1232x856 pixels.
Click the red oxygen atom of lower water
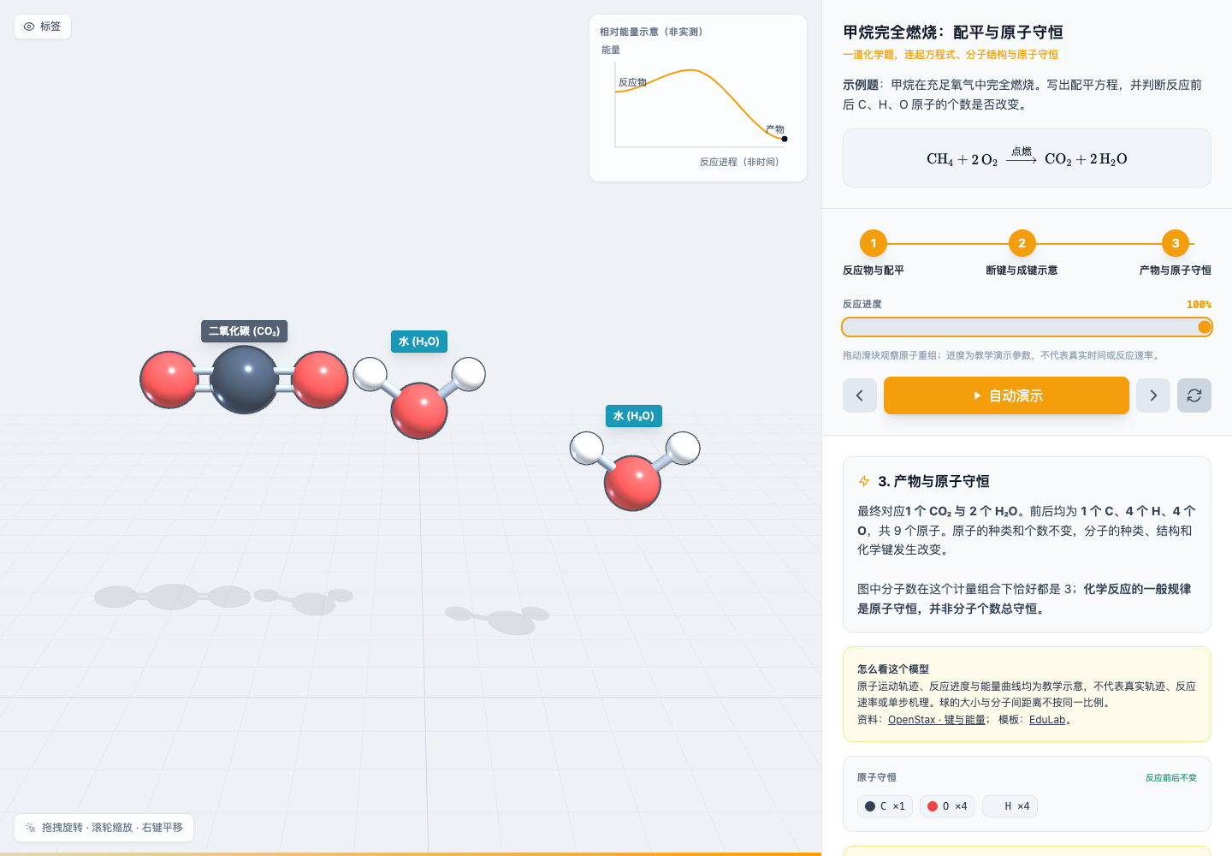coord(632,484)
